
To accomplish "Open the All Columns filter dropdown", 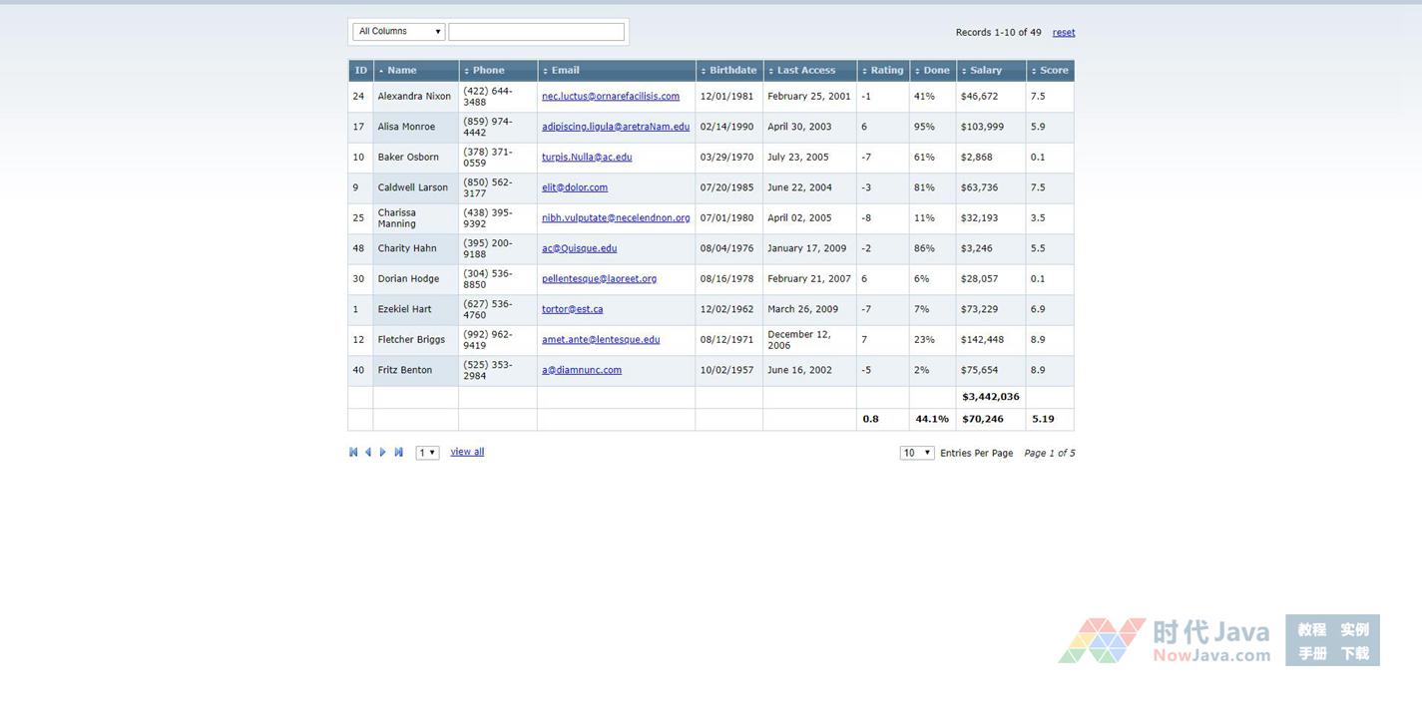I will (399, 32).
